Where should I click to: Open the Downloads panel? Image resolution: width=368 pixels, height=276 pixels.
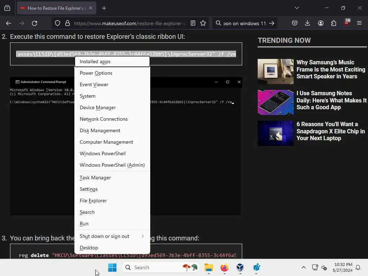click(308, 23)
